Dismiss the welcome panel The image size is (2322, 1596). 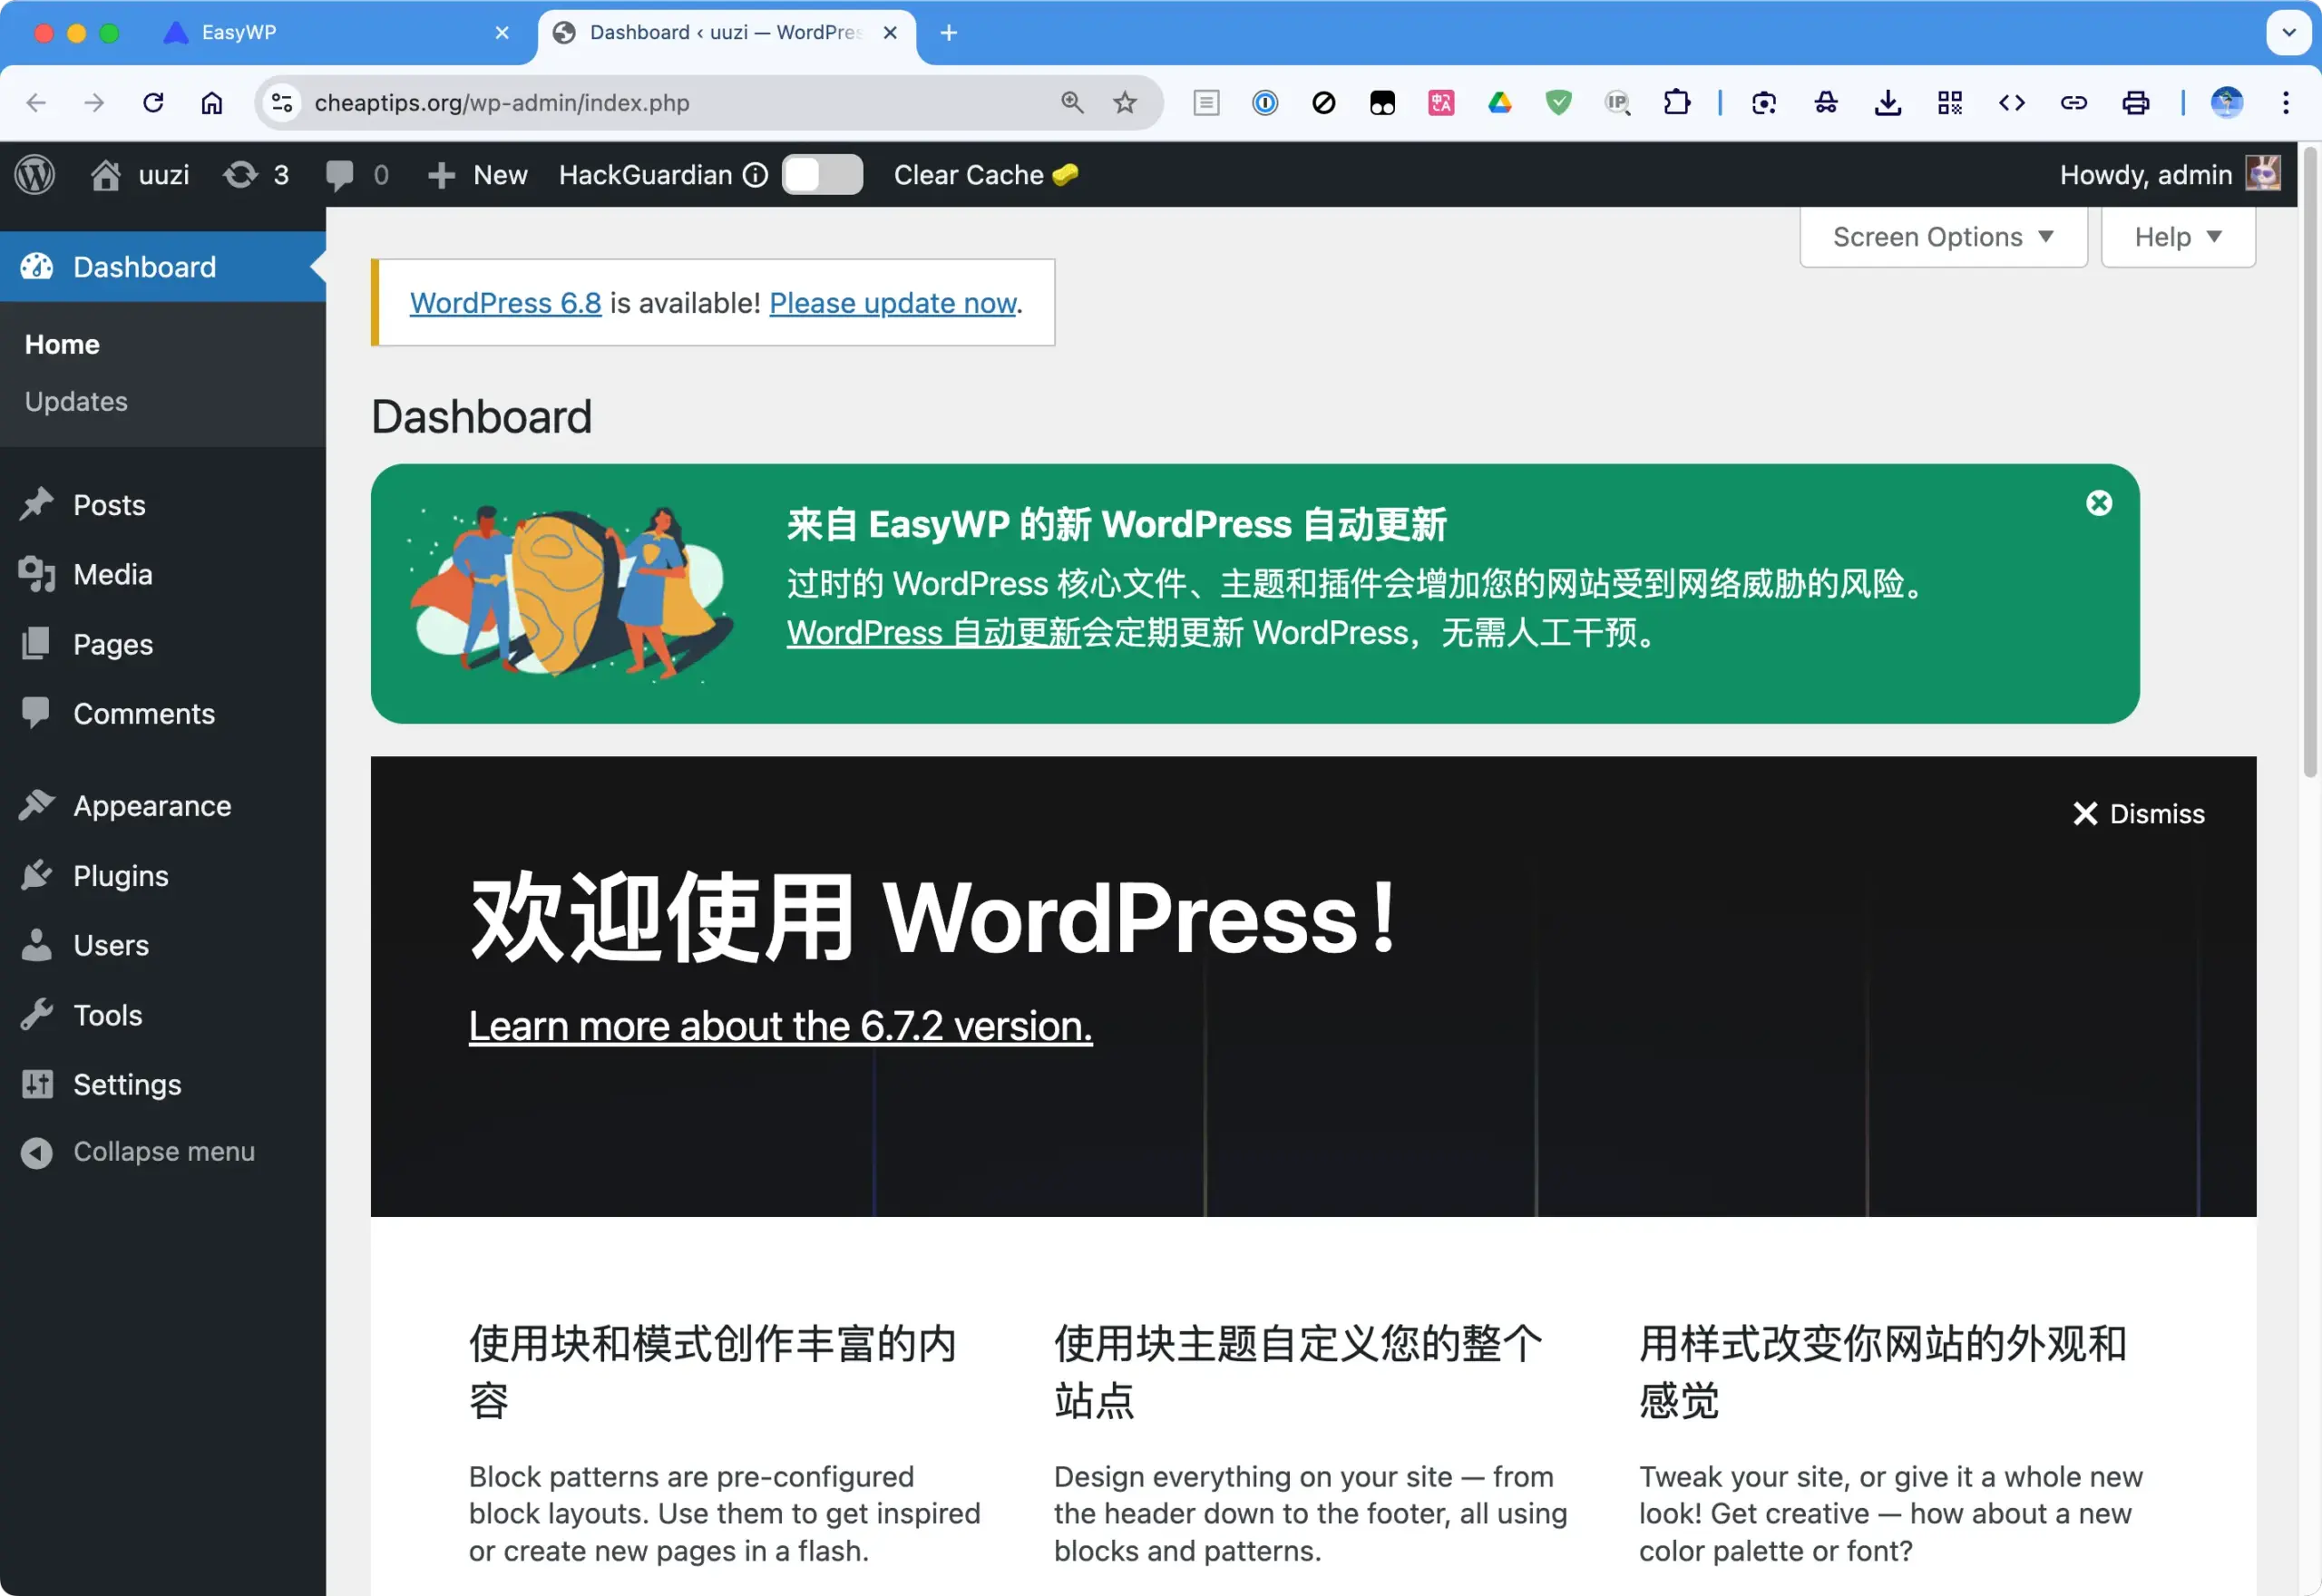click(x=2139, y=814)
